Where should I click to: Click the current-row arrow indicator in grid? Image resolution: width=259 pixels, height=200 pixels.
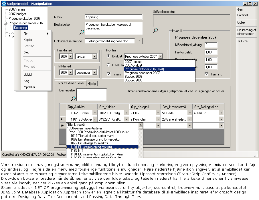(62, 119)
